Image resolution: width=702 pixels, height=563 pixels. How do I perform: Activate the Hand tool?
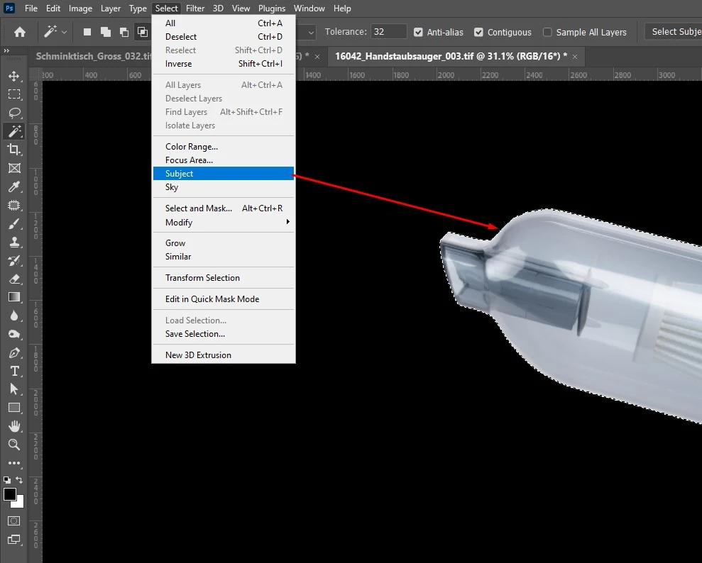coord(14,426)
